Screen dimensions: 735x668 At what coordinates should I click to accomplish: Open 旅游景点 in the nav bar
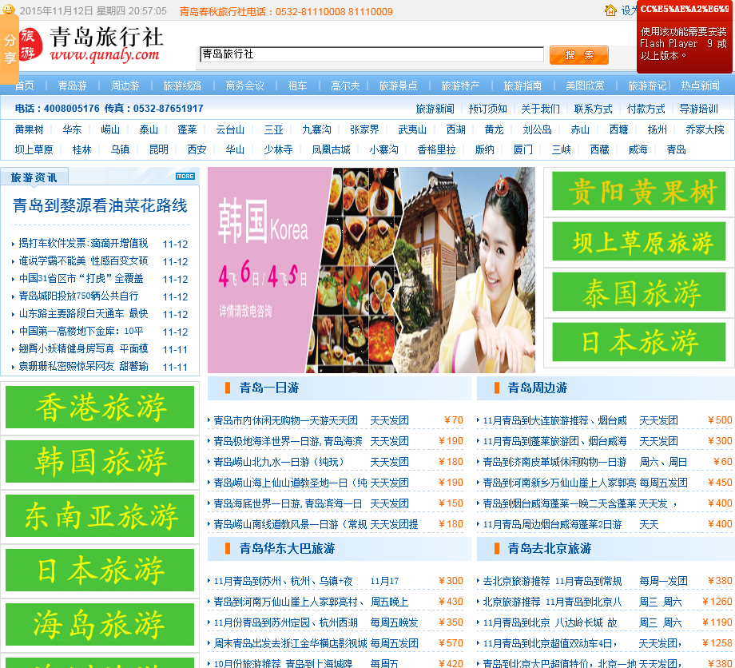point(398,85)
